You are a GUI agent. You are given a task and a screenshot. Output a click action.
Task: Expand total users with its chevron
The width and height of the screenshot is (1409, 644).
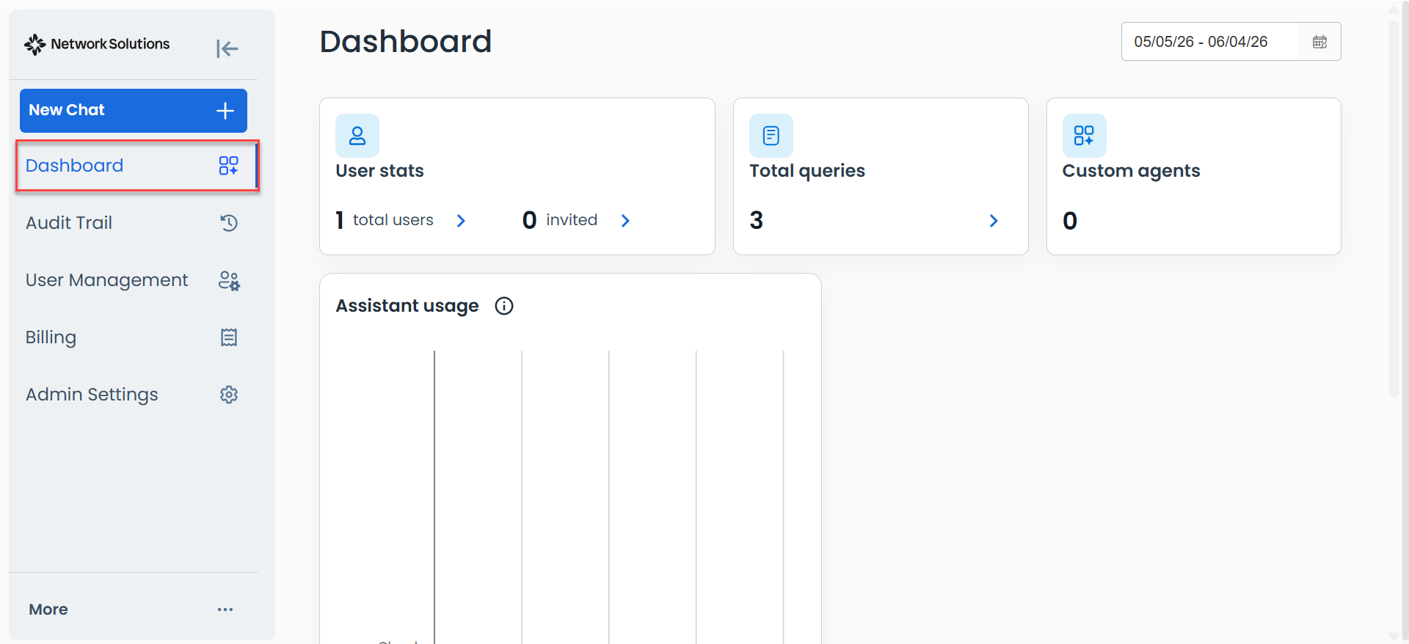pyautogui.click(x=461, y=221)
